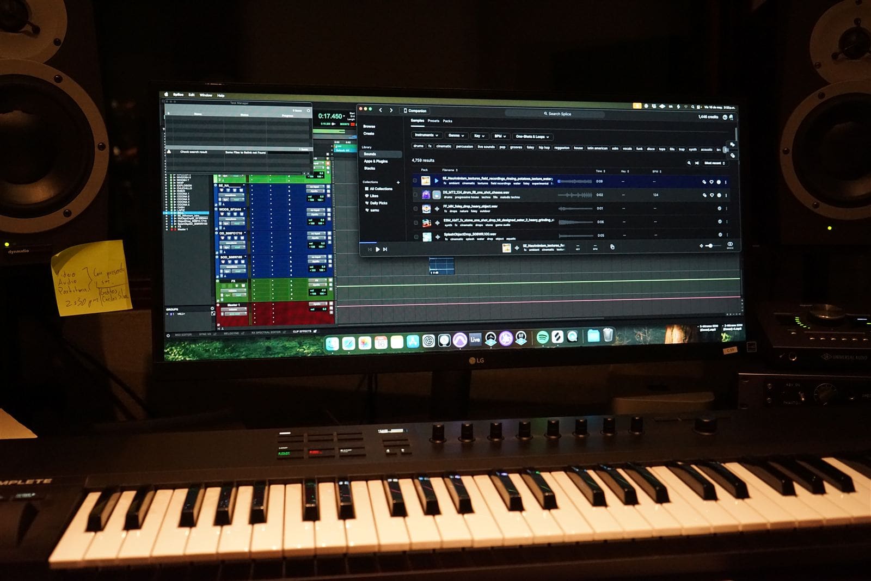Open the Trash in the dock
This screenshot has height=581, width=871.
(x=608, y=335)
